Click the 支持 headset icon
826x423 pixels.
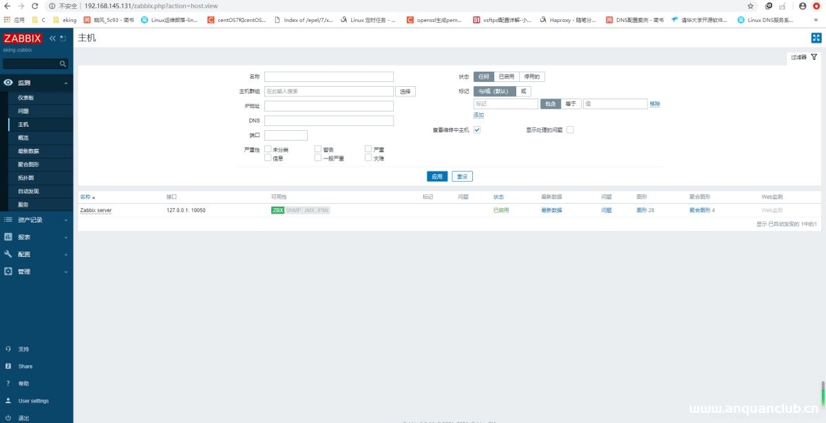8,349
